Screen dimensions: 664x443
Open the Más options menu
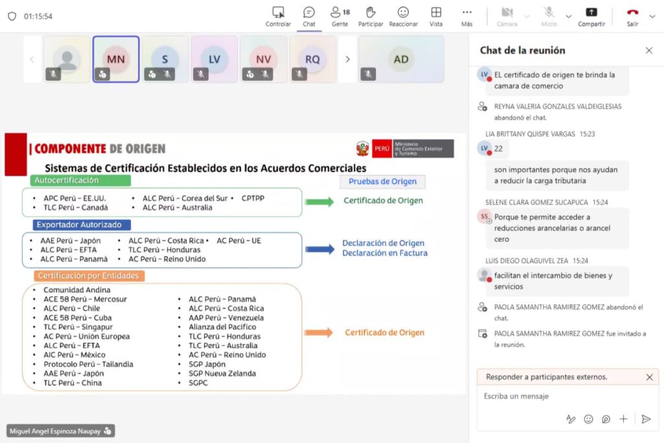(467, 16)
